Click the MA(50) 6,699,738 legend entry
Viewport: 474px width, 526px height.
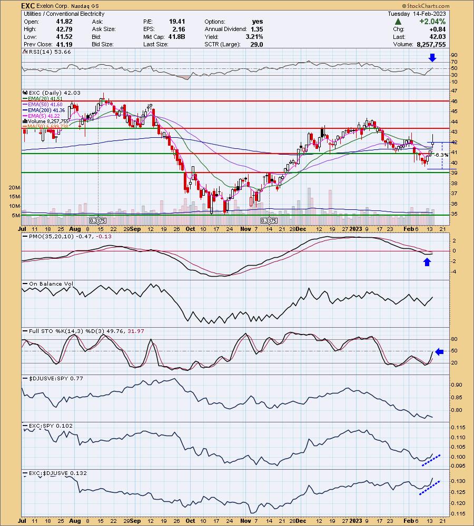(48, 126)
